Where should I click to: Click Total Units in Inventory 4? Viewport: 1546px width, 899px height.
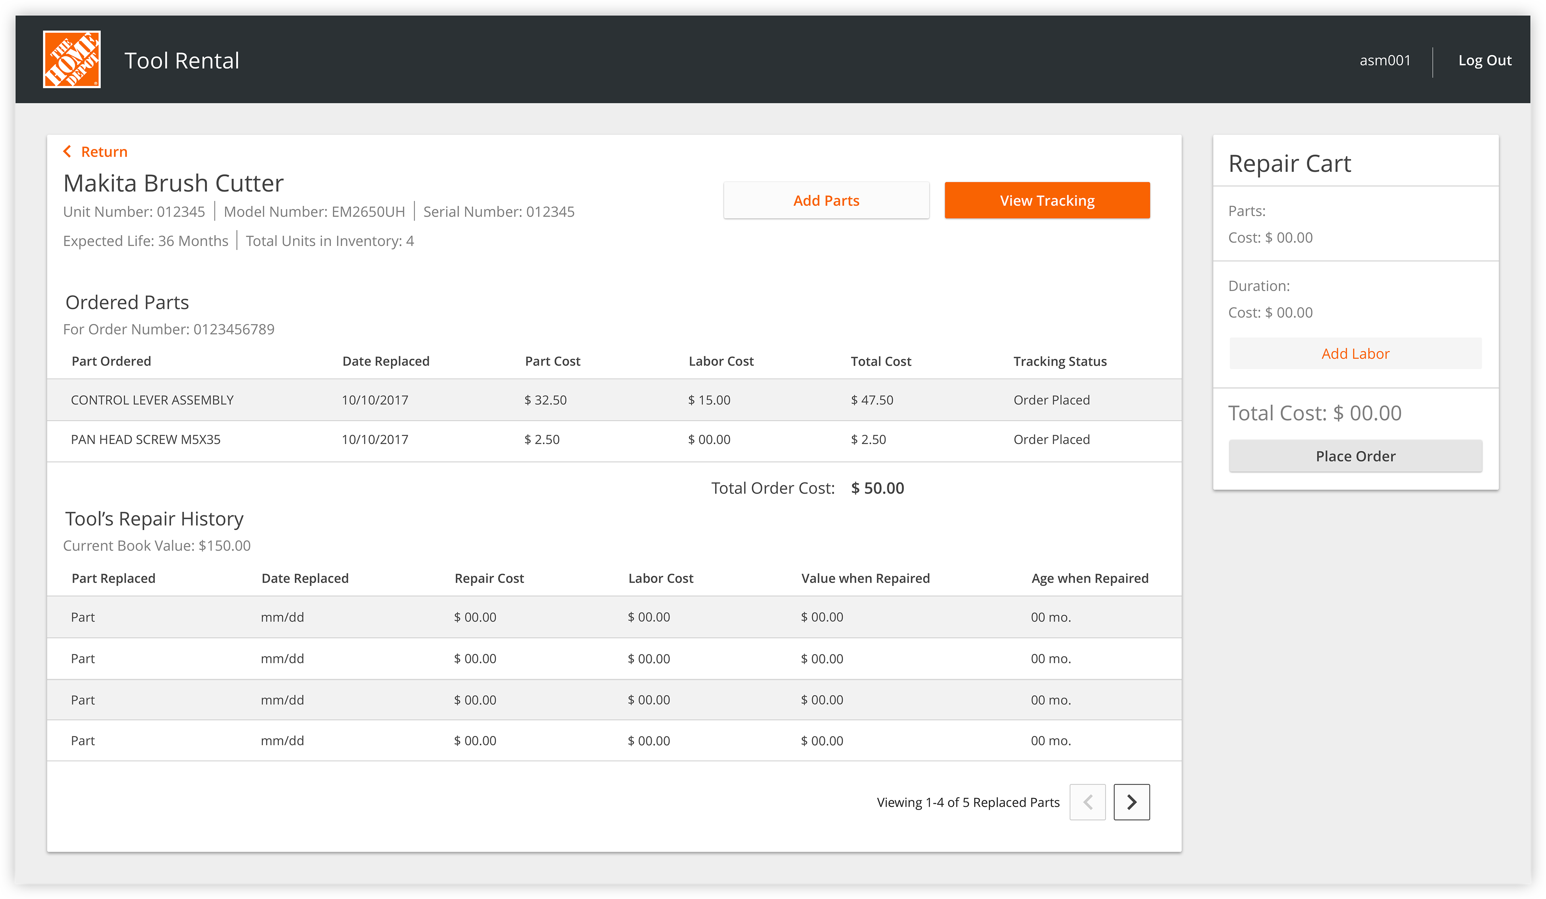[x=330, y=241]
